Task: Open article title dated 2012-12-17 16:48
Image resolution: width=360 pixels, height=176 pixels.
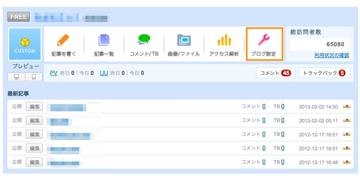Action: (x=65, y=162)
